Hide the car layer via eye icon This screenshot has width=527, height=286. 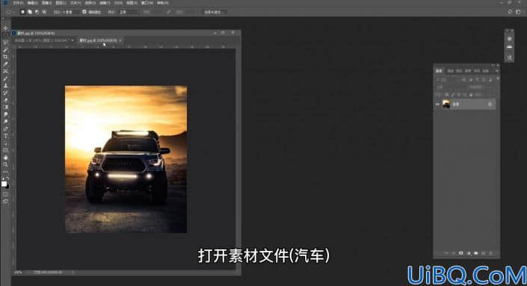click(x=437, y=105)
